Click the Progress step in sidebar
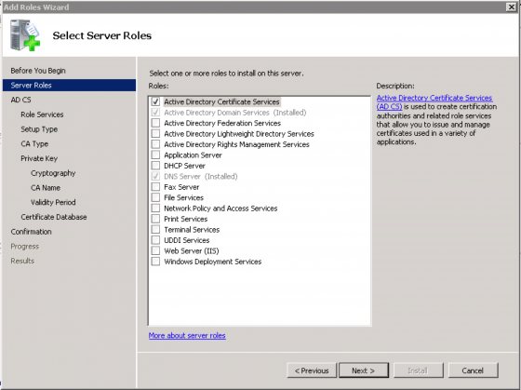This screenshot has height=390, width=521. tap(24, 246)
